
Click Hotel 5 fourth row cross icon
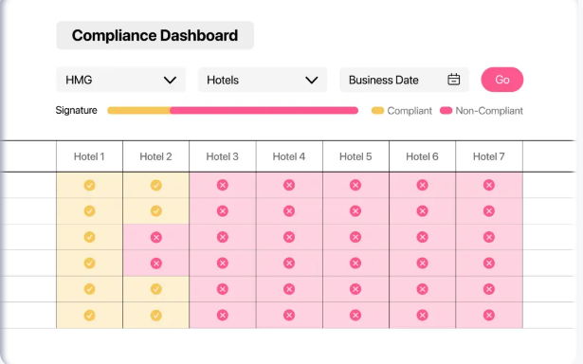tap(355, 264)
